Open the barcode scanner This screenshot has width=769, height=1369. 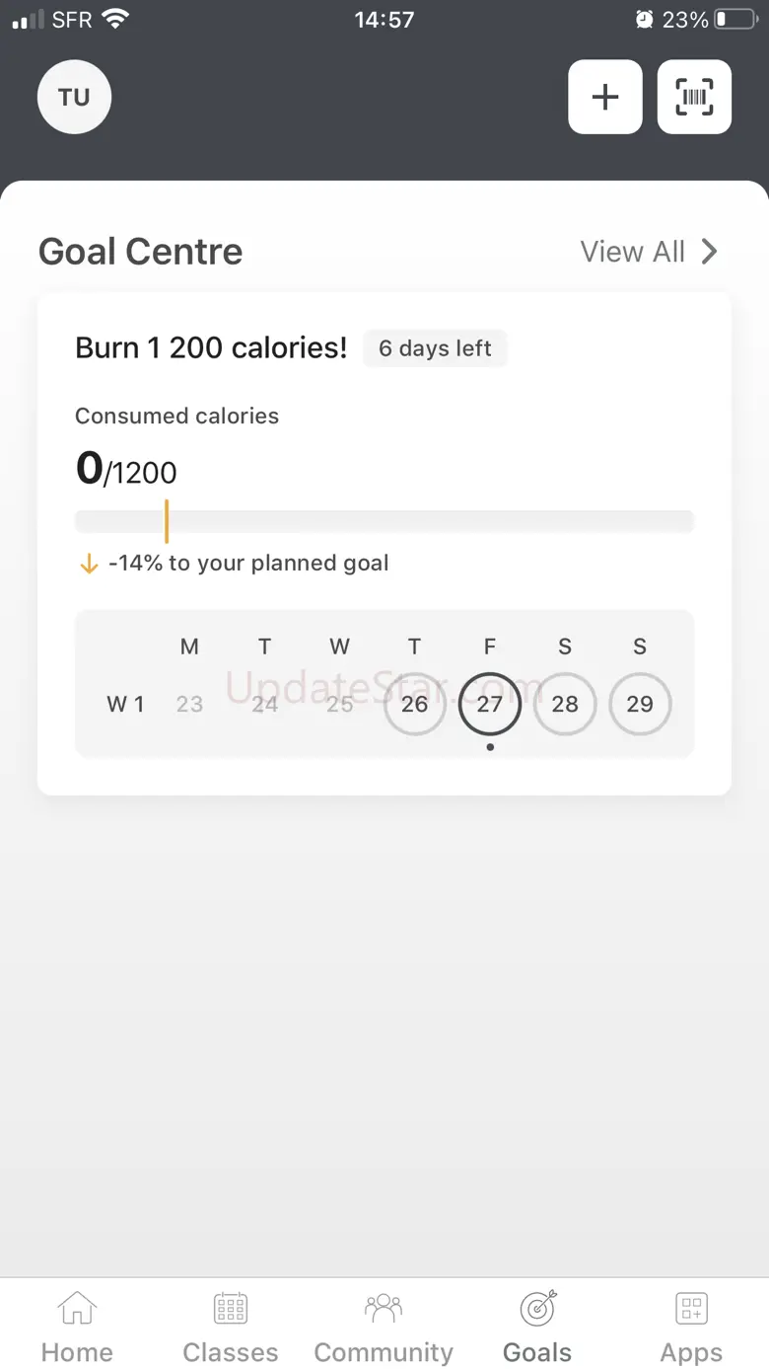coord(694,97)
